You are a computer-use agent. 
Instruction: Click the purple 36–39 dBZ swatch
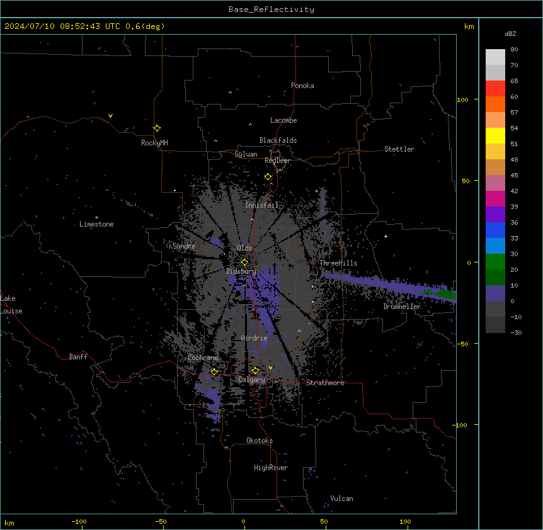click(495, 215)
